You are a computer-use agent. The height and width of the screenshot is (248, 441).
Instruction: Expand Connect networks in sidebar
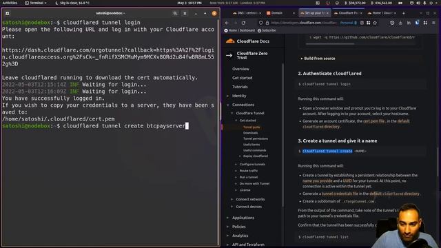tap(232, 199)
